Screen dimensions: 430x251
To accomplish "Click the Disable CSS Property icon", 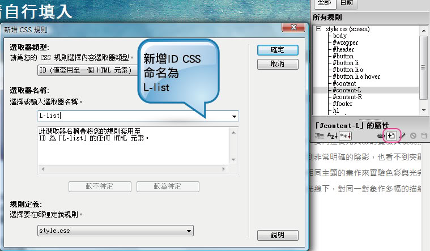I will 413,136.
